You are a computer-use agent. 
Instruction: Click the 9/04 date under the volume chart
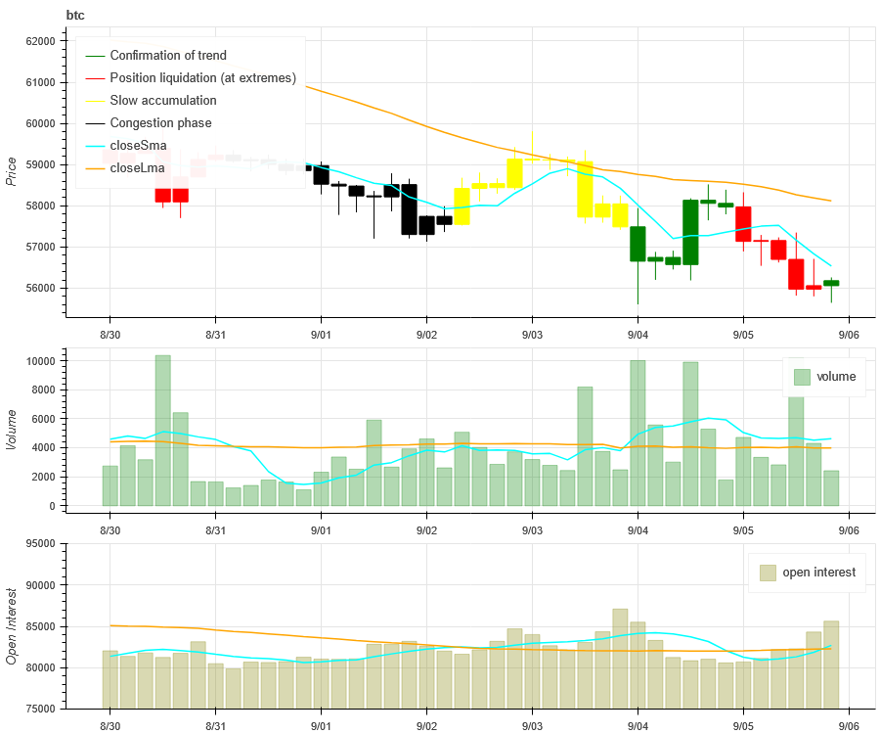638,530
